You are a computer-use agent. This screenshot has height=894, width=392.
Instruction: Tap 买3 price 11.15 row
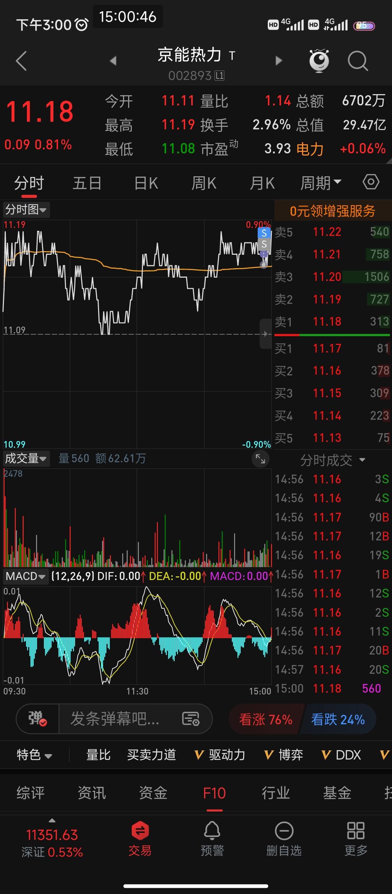[332, 393]
